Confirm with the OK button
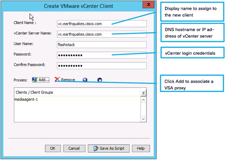The height and width of the screenshot is (160, 226). click(x=53, y=148)
